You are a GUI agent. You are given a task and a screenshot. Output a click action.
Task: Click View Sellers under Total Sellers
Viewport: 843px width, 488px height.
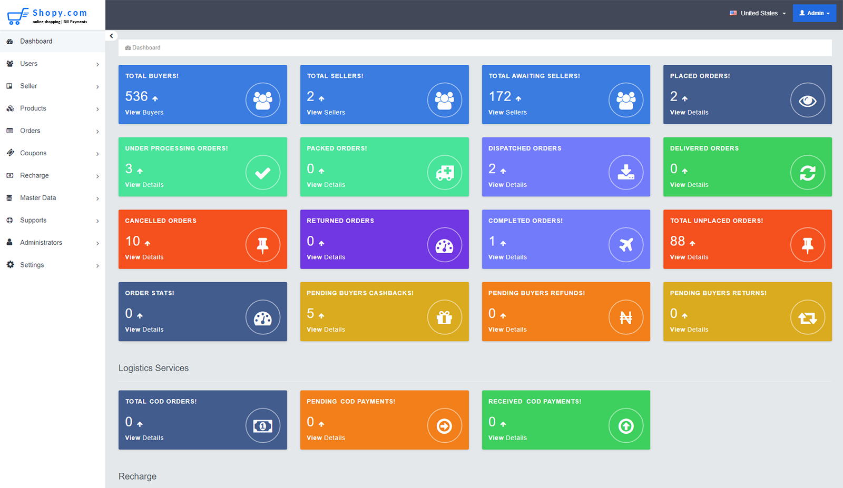coord(326,112)
